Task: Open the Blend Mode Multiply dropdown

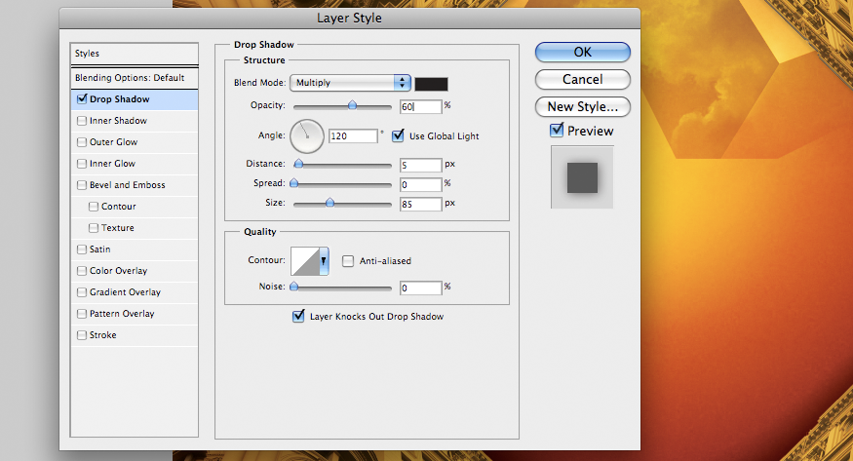Action: click(350, 83)
